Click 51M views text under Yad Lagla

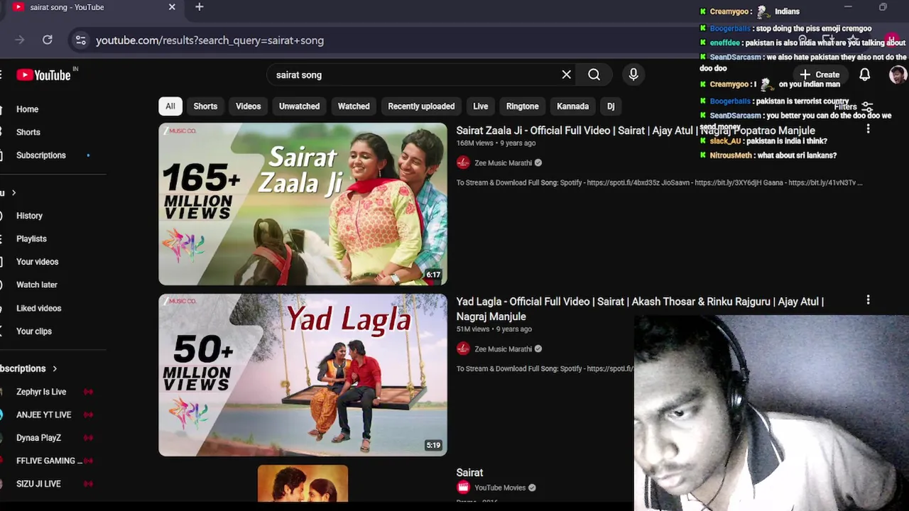(472, 329)
